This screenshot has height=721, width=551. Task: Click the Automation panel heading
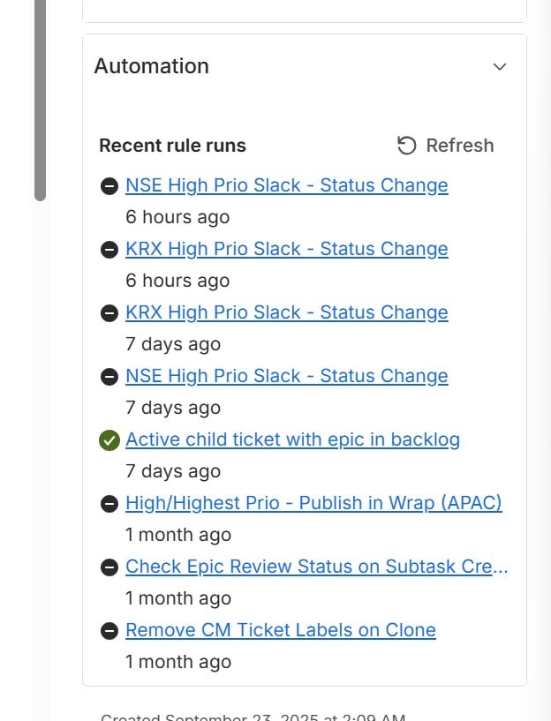[x=151, y=66]
